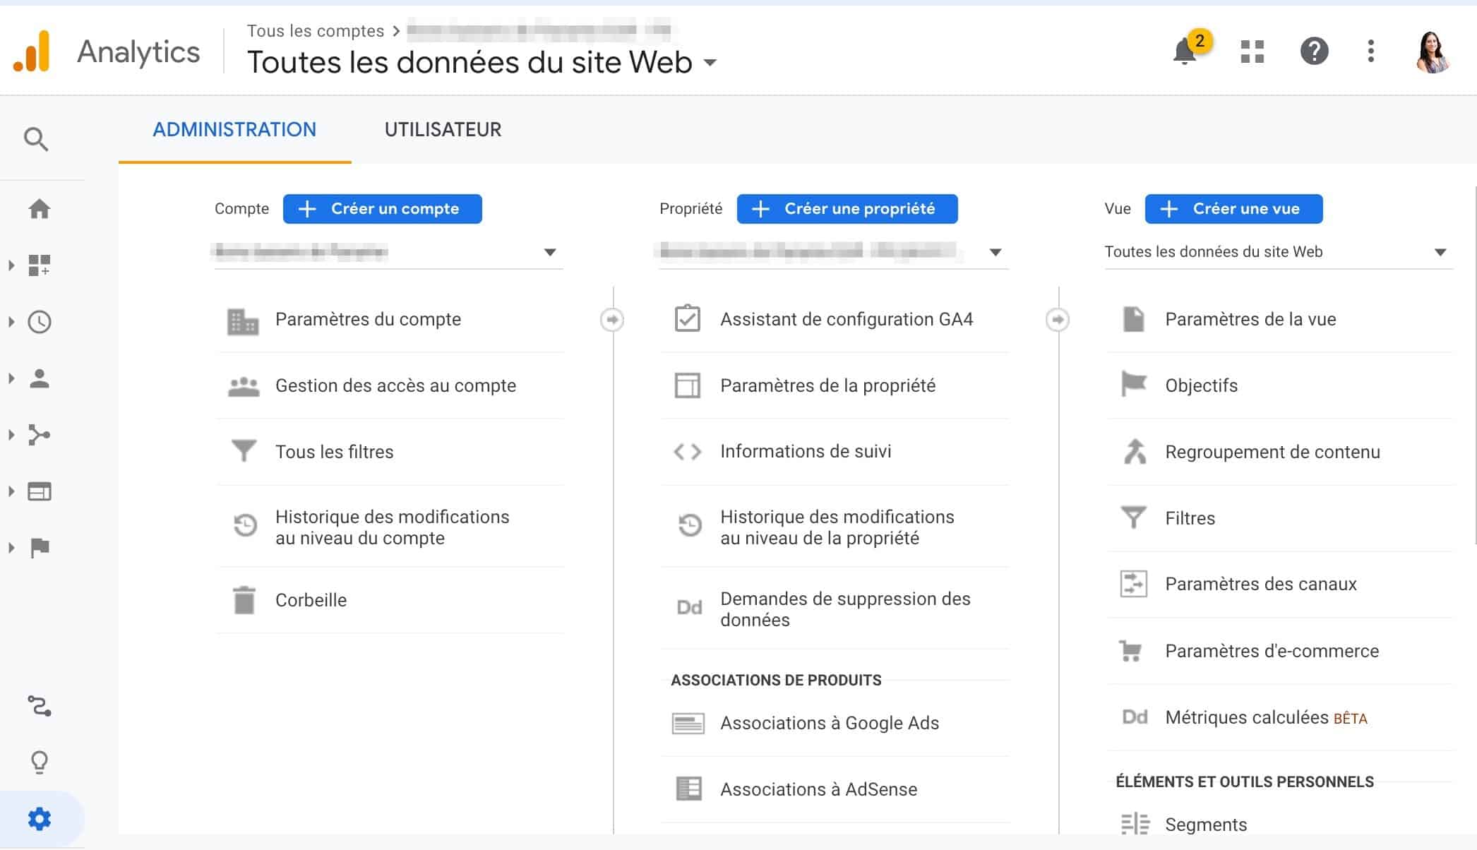Switch to the ADMINISTRATION tab
This screenshot has width=1477, height=850.
coord(234,130)
